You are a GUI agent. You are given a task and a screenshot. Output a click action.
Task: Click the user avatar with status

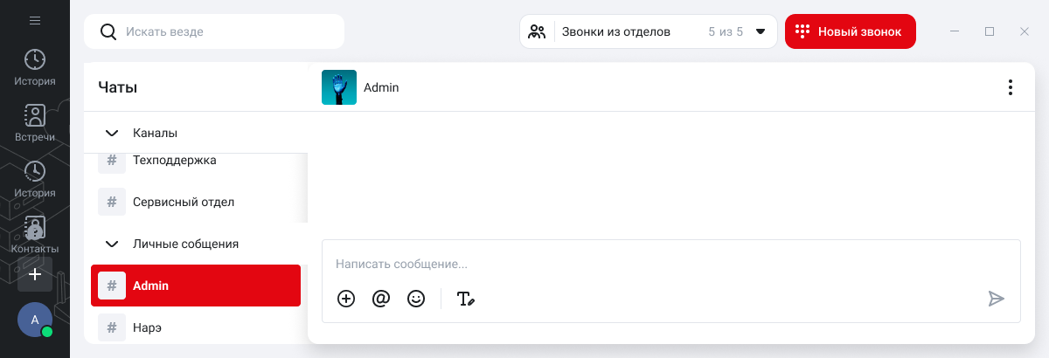pos(35,320)
